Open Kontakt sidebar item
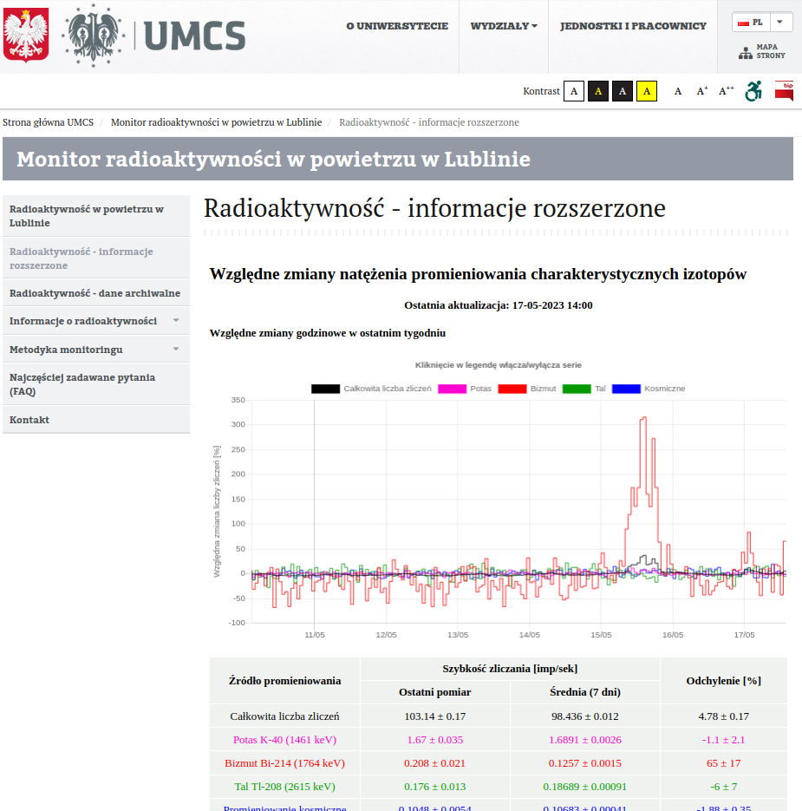Screen dimensions: 802x811 click(96, 420)
